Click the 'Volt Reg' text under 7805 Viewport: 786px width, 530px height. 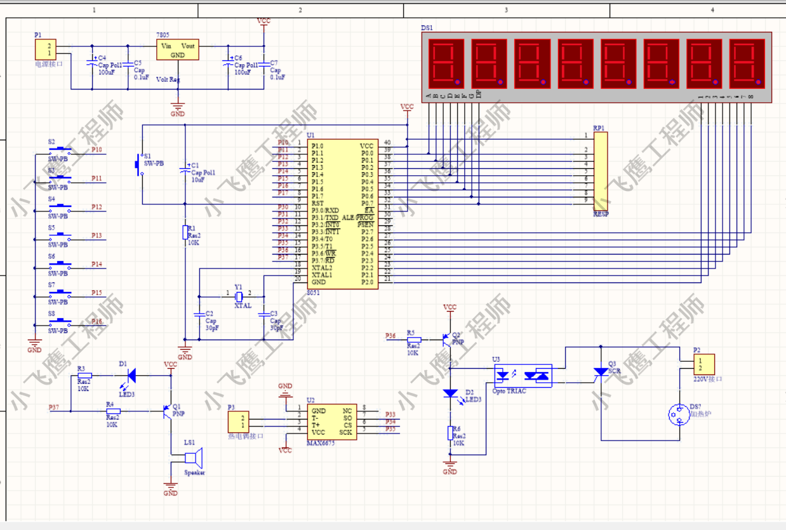(168, 80)
